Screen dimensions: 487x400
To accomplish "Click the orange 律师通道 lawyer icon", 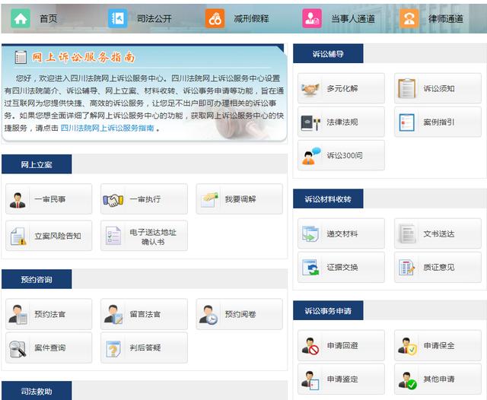I will pos(409,18).
